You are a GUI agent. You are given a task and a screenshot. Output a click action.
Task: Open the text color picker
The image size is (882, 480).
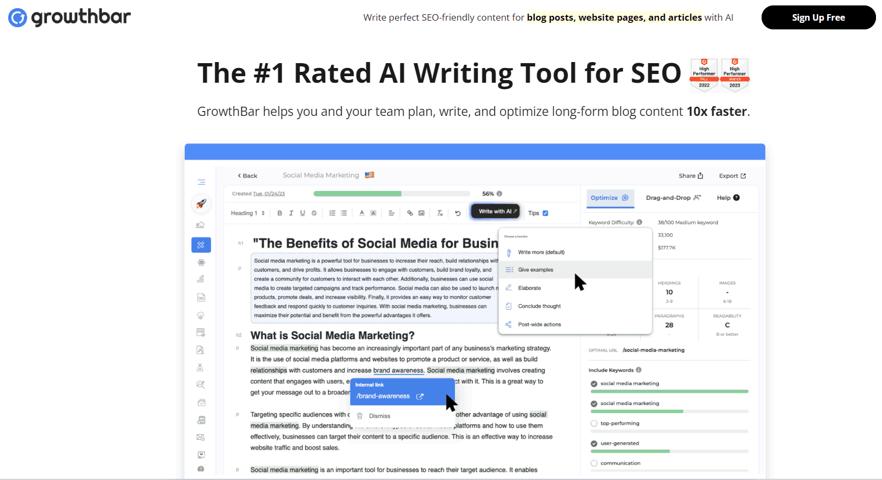coord(362,213)
